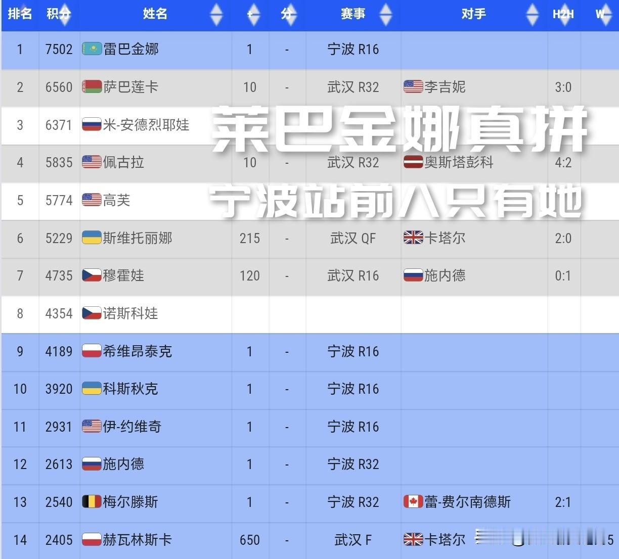The height and width of the screenshot is (559, 619).
Task: Click 武汉 R16 event in 穆霍娃 row
Action: coord(353,275)
